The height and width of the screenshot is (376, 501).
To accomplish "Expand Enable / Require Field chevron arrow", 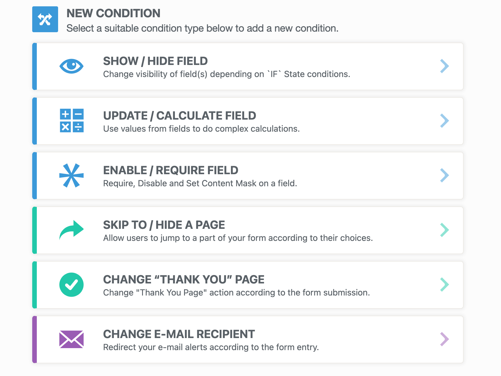I will [444, 175].
